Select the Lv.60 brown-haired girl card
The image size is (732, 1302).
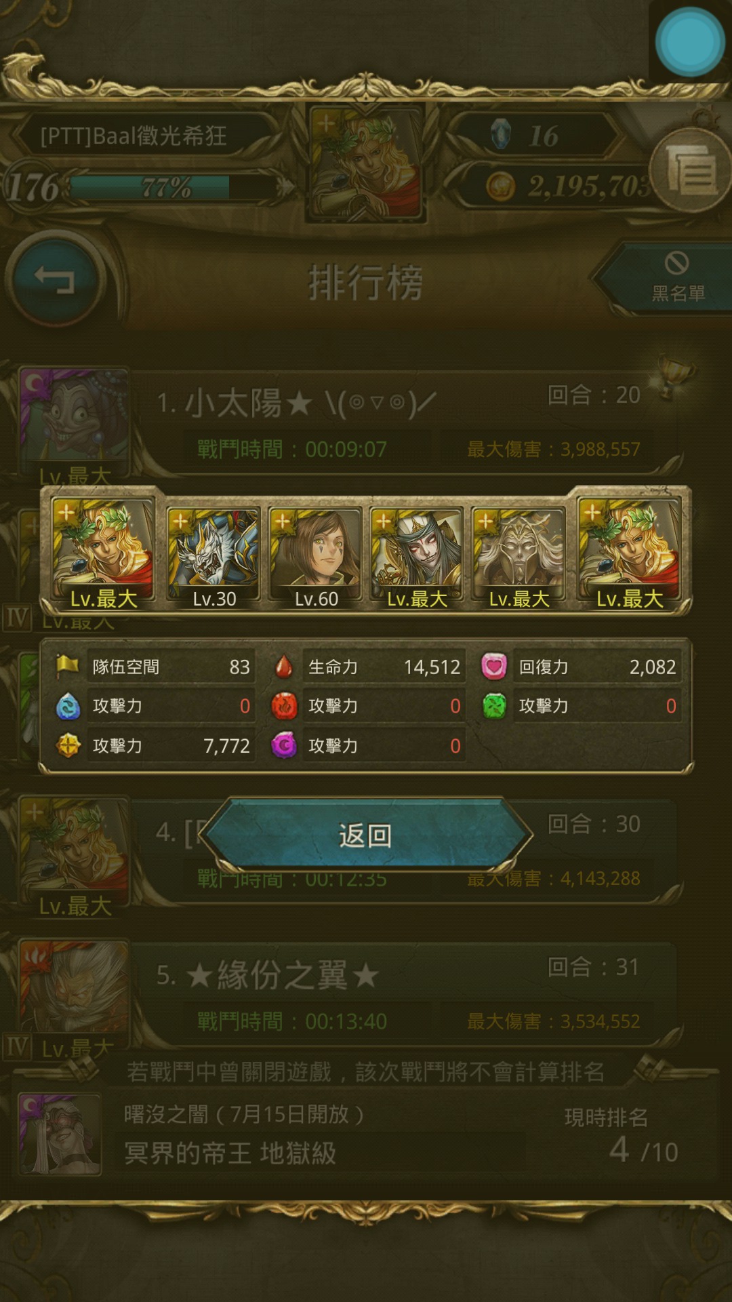315,556
